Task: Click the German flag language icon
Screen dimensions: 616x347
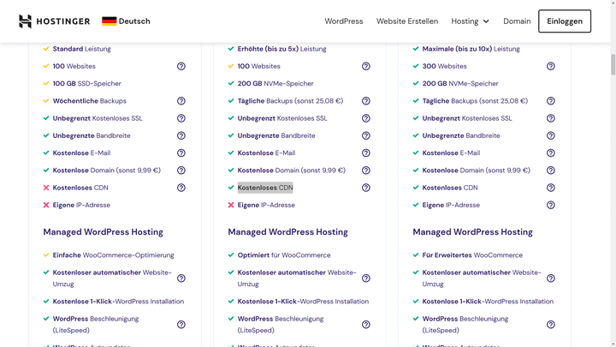Action: point(110,21)
